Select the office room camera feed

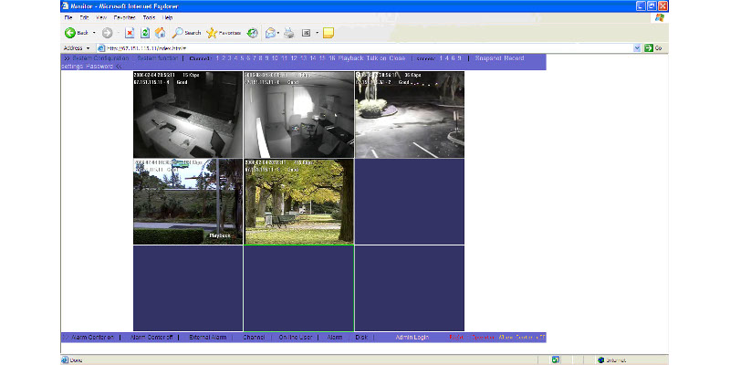tap(299, 115)
